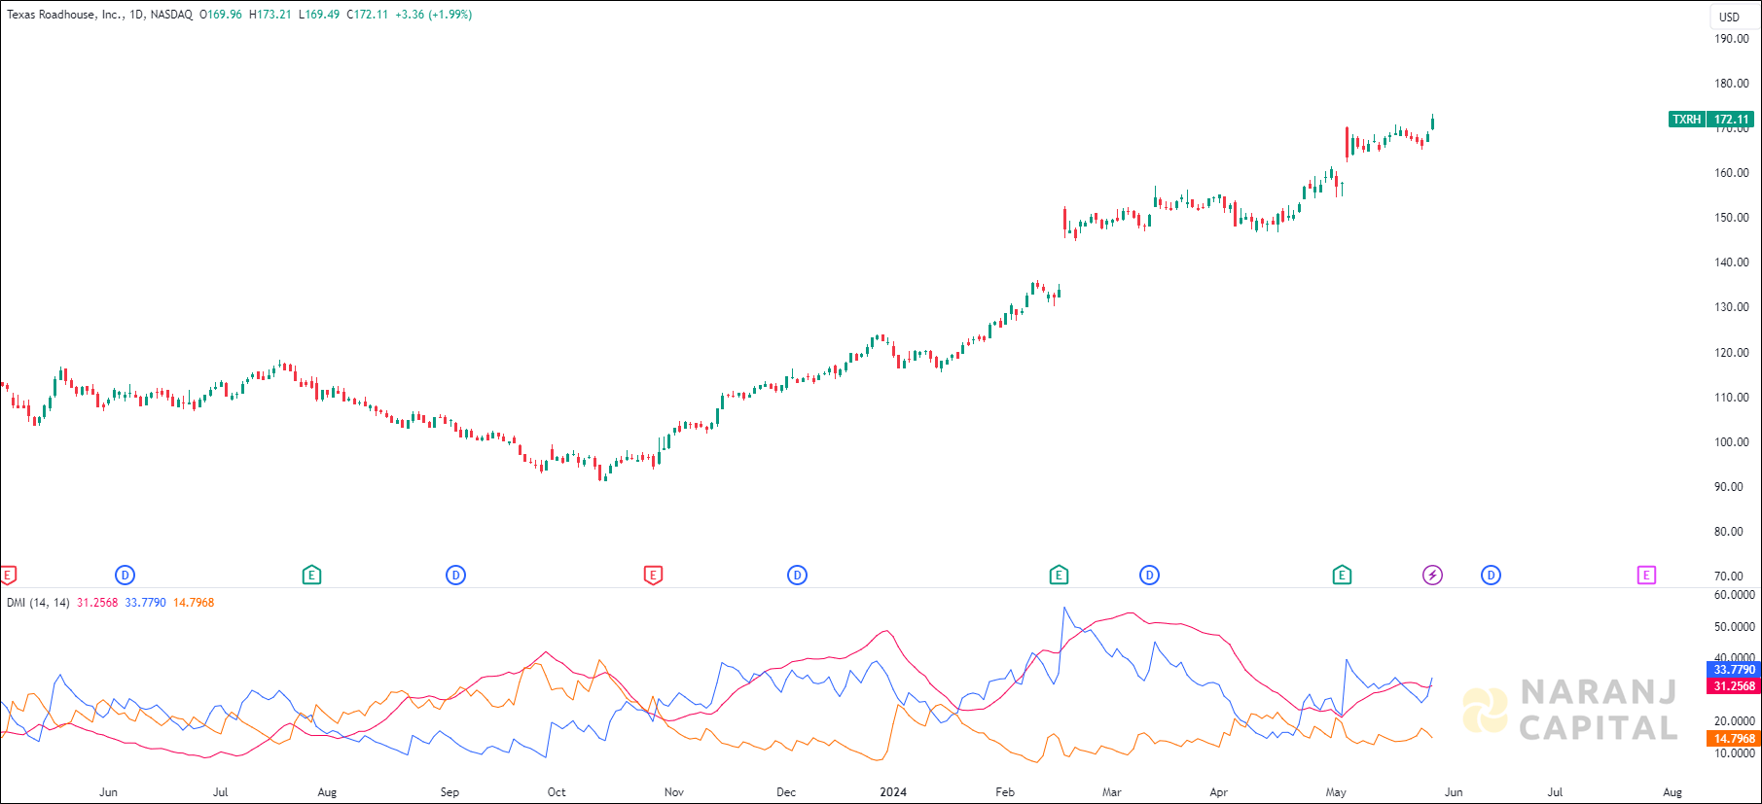Open the red earnings marker in late October
This screenshot has height=804, width=1762.
pos(653,576)
